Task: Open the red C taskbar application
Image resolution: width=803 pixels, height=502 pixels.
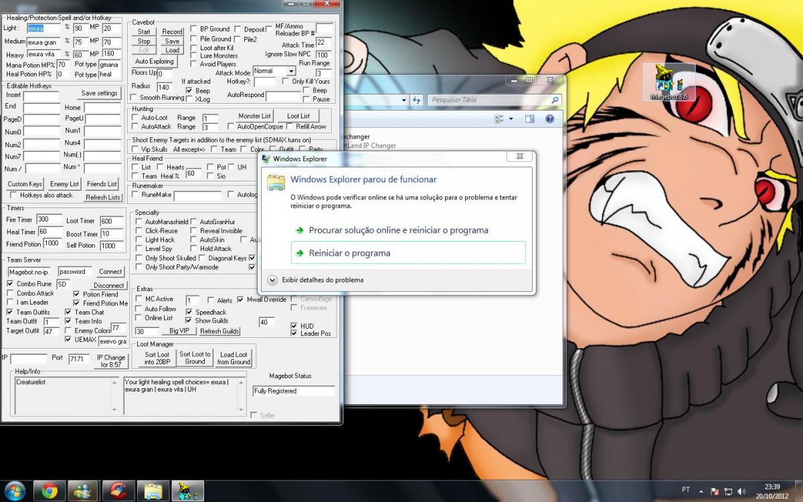Action: tap(118, 491)
